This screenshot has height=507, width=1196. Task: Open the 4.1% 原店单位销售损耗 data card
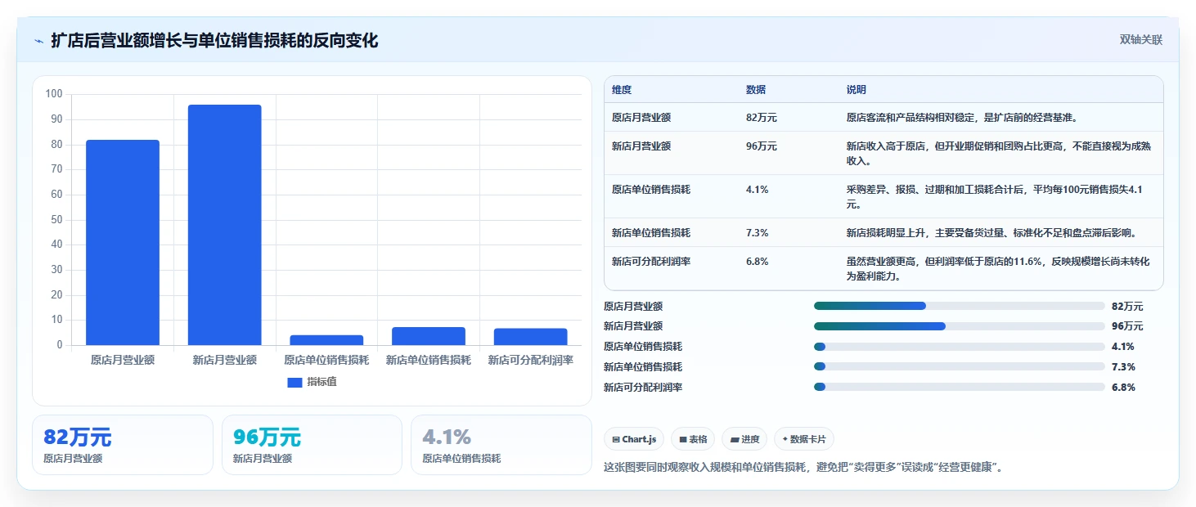501,445
